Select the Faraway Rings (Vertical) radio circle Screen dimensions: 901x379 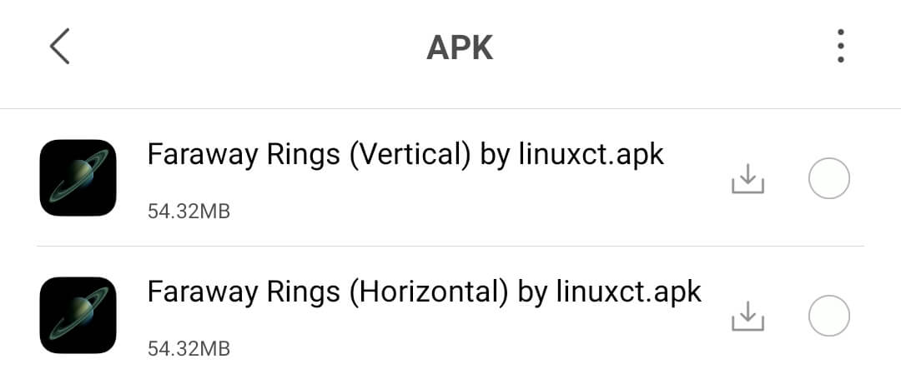[828, 178]
